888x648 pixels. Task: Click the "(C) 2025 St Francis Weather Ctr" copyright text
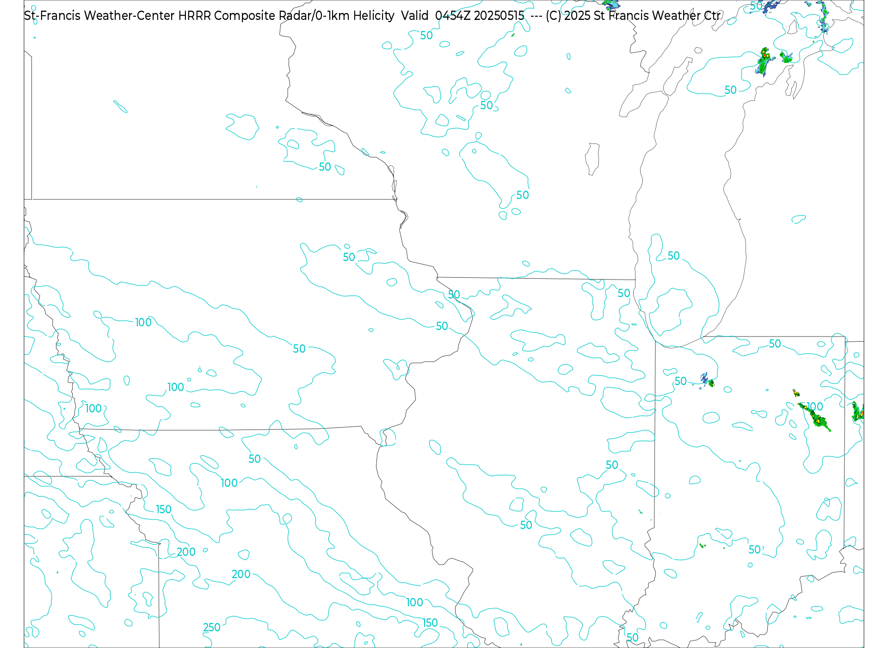coord(633,16)
